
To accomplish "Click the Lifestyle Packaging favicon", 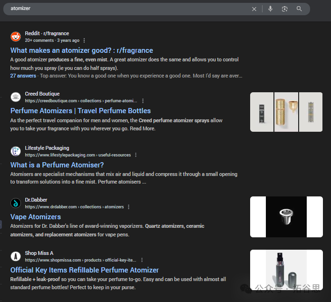I will (x=16, y=151).
